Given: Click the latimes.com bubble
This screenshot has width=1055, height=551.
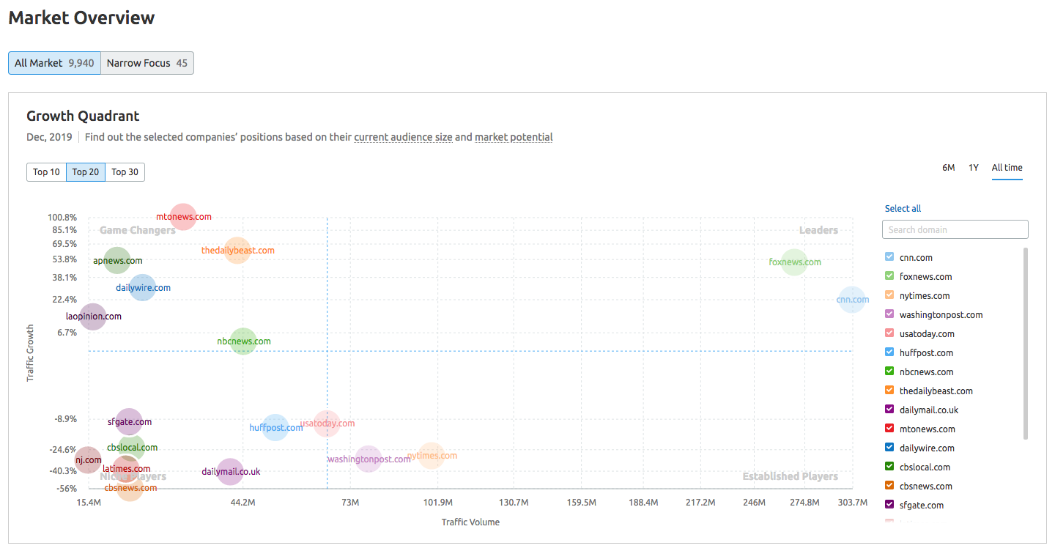Looking at the screenshot, I should click(x=126, y=469).
